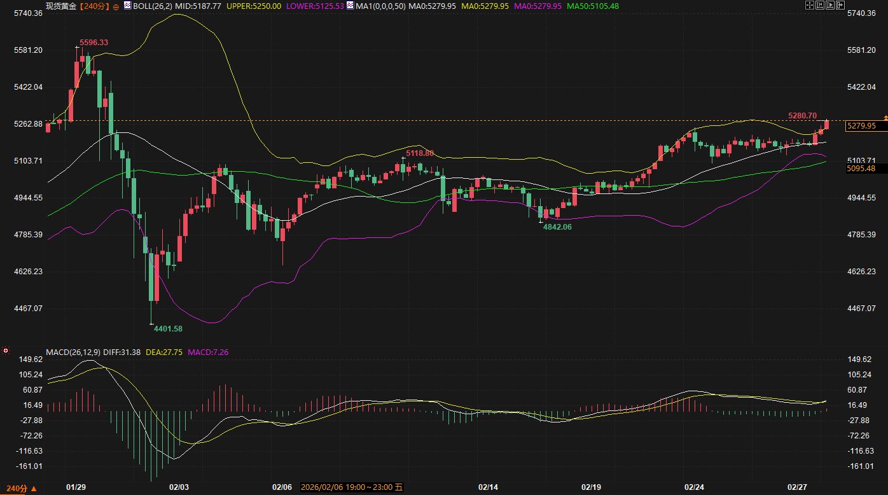Screen dimensions: 888x495
Task: Click the 5279.95 current price tag
Action: (x=861, y=126)
